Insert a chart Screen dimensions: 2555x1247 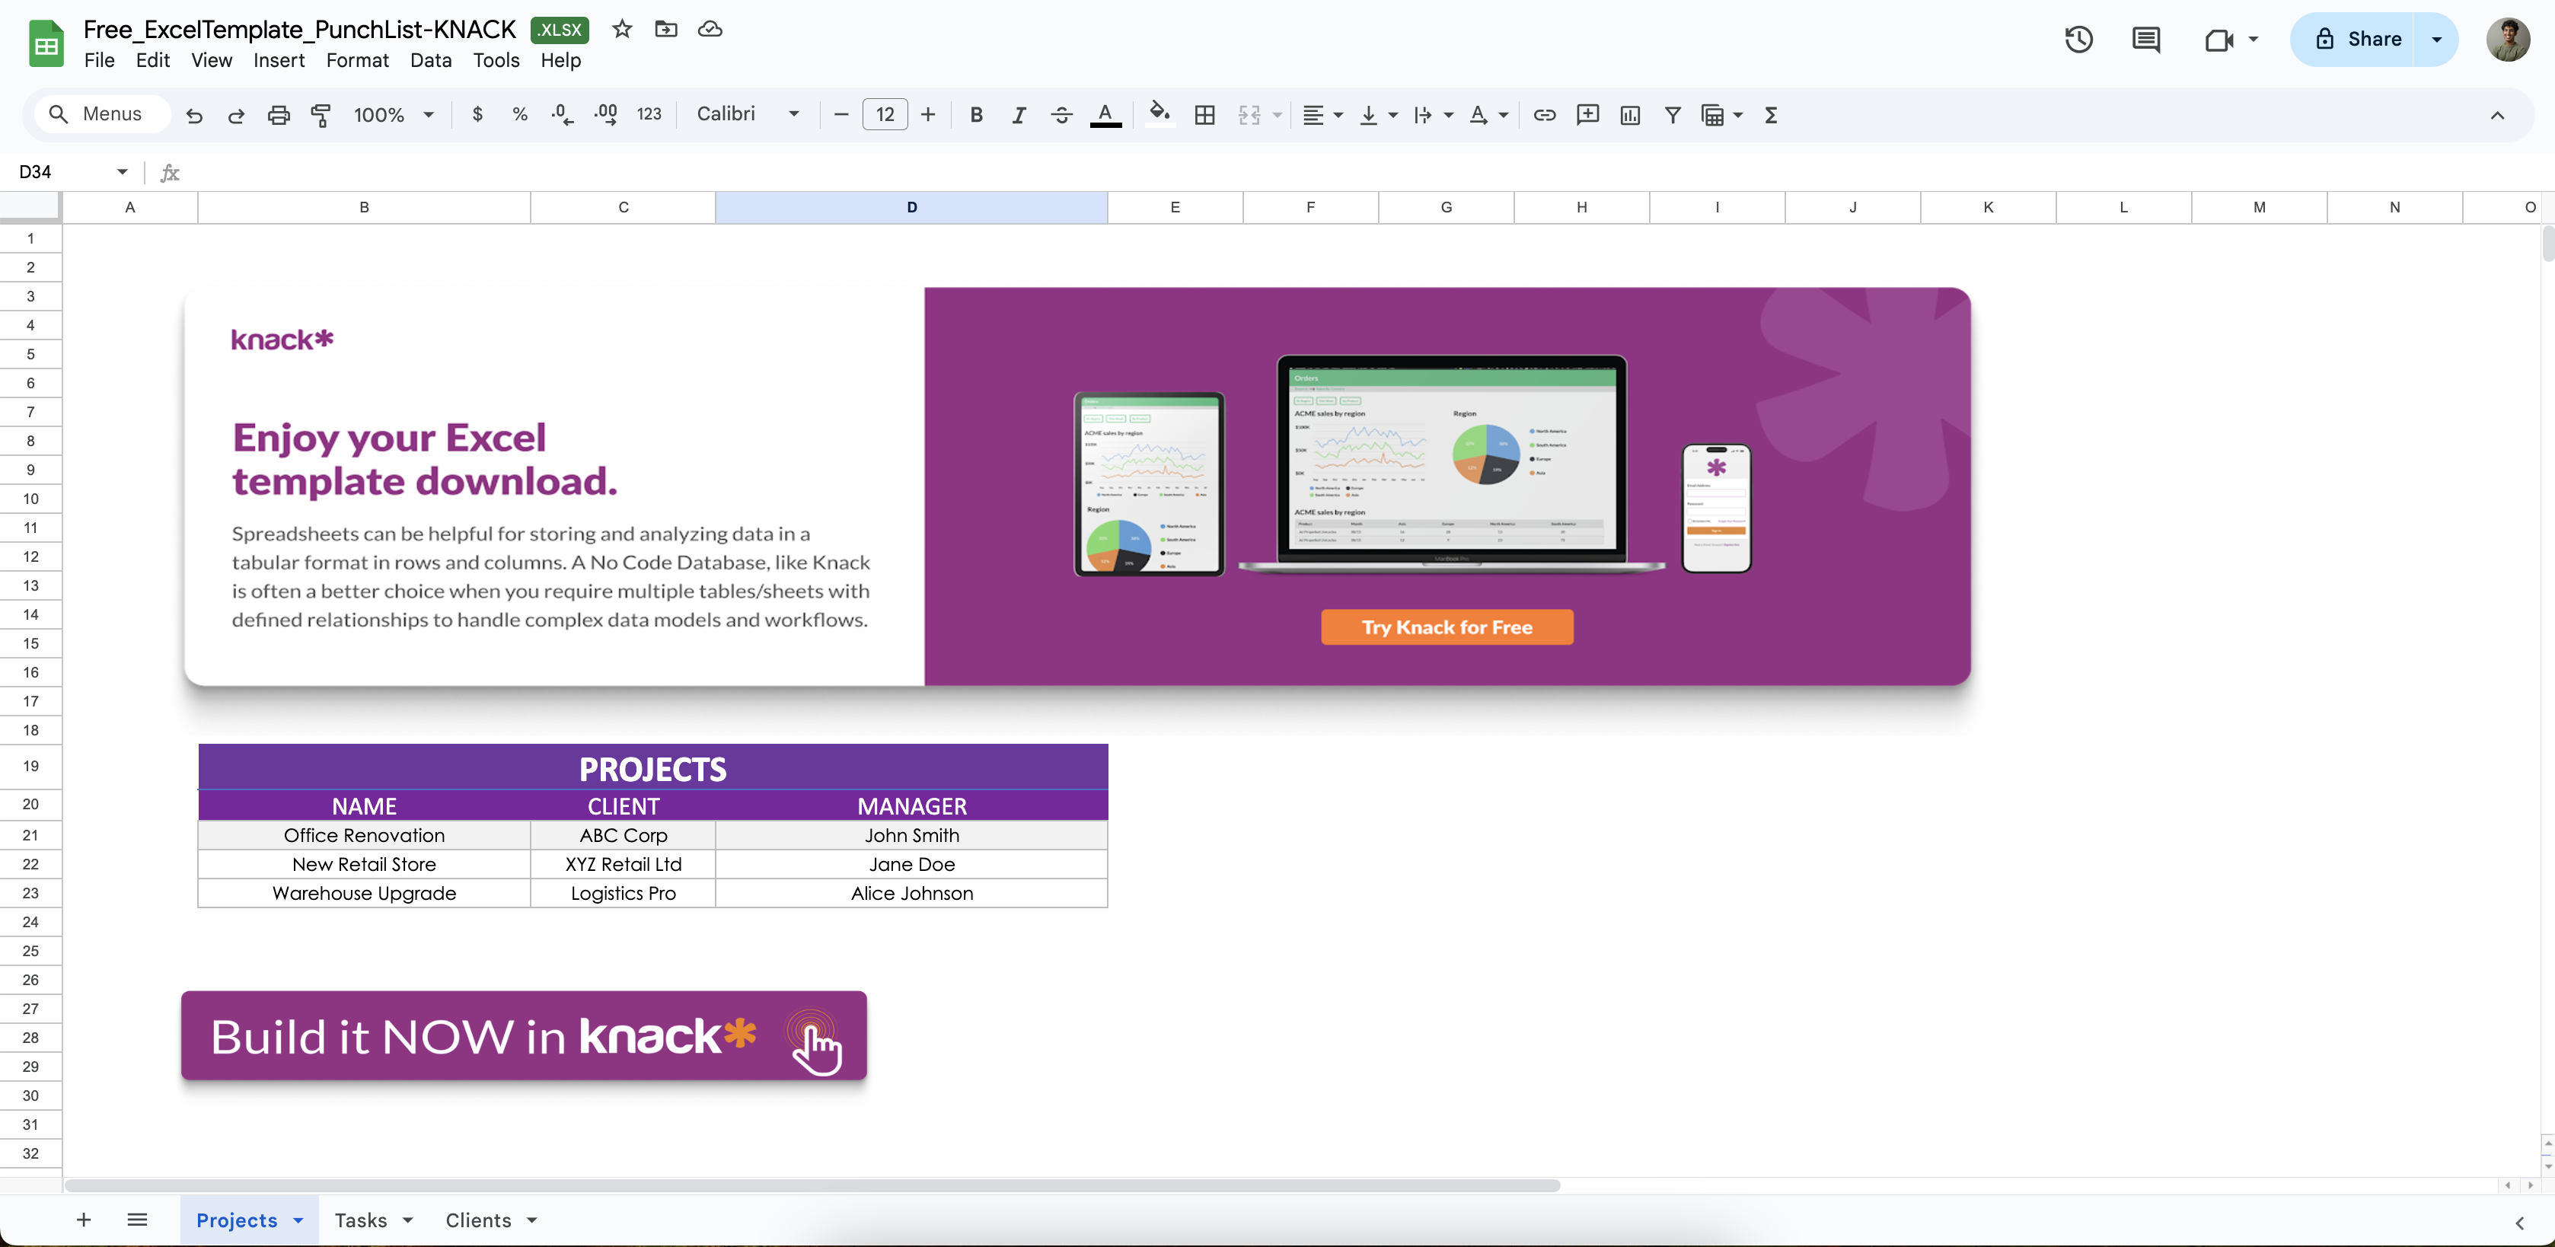(1629, 114)
